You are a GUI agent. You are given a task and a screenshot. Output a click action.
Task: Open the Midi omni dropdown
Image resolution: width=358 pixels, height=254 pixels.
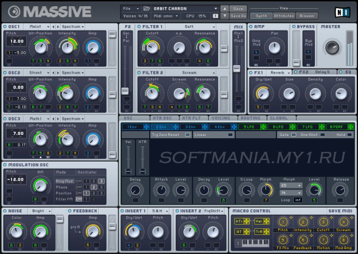click(x=166, y=16)
